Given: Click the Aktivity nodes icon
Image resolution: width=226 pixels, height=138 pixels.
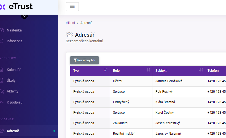Looking at the screenshot, I should pos(2,91).
